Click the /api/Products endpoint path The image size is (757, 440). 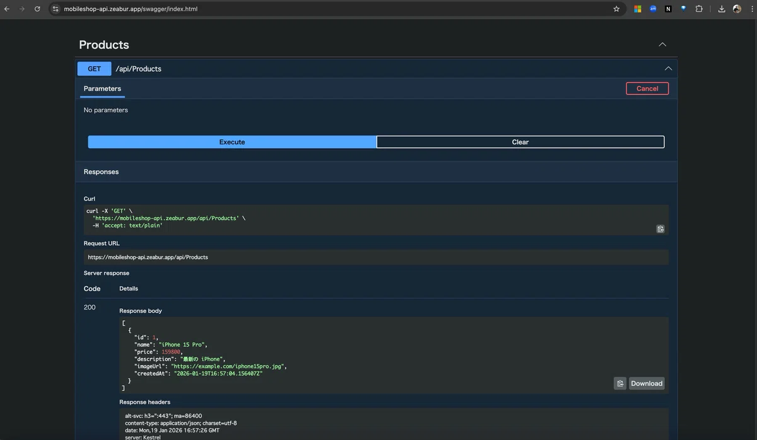coord(138,69)
